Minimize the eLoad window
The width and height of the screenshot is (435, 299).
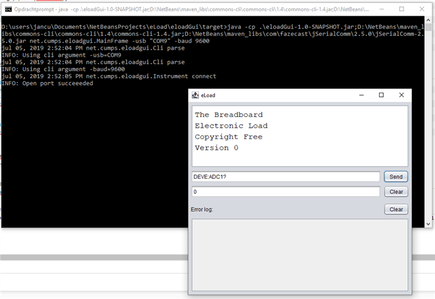(x=361, y=95)
